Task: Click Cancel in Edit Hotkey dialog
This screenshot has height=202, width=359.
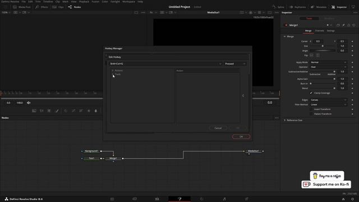Action: (218, 128)
